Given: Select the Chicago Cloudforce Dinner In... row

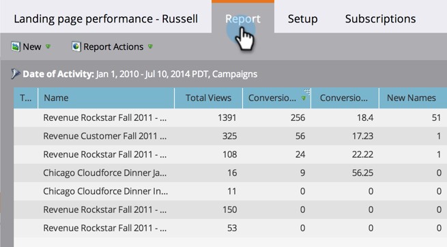Looking at the screenshot, I should pos(231,191).
